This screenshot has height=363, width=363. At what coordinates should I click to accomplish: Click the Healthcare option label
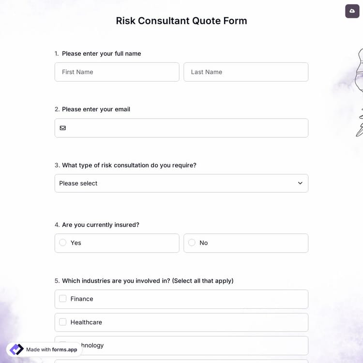[x=86, y=322]
